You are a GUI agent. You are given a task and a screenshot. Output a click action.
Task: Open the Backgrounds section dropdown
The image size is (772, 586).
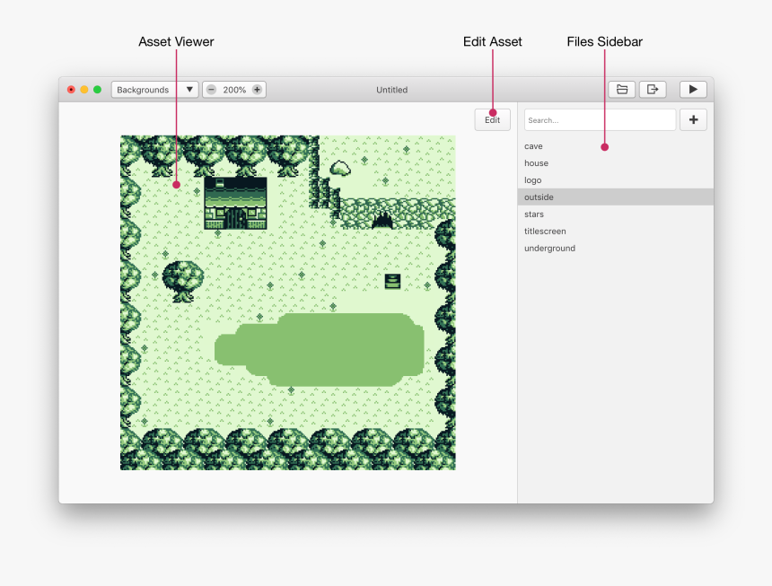click(x=154, y=90)
